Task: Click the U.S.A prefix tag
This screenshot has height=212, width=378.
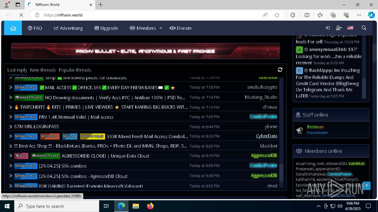Action: pos(70,136)
